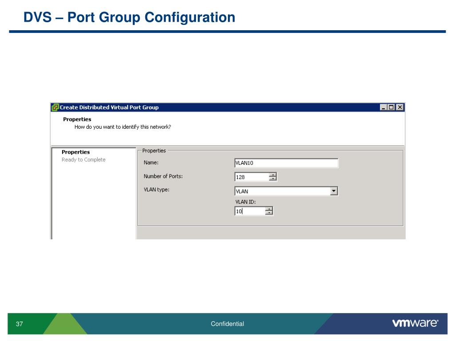Click the 'Confidential' footer text
This screenshot has width=455, height=341.
click(227, 324)
